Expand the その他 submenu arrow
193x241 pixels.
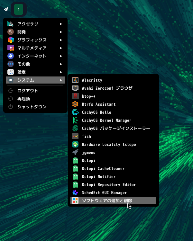(61, 64)
